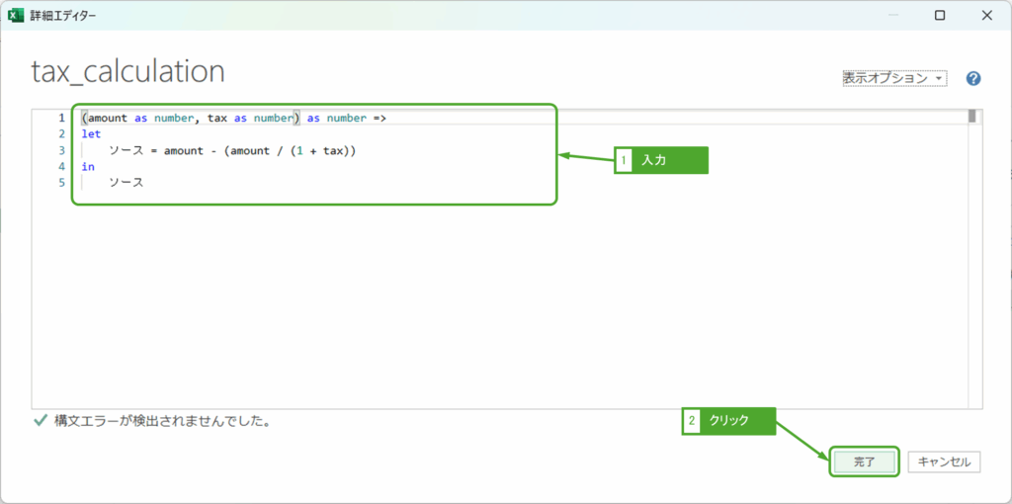This screenshot has height=504, width=1012.
Task: Select line number 1 in the gutter
Action: (x=61, y=118)
